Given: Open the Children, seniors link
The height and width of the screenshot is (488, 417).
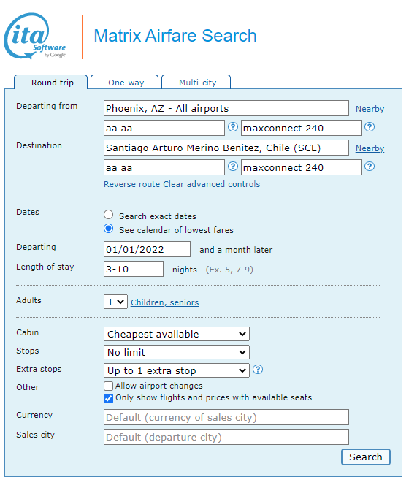Looking at the screenshot, I should click(164, 302).
